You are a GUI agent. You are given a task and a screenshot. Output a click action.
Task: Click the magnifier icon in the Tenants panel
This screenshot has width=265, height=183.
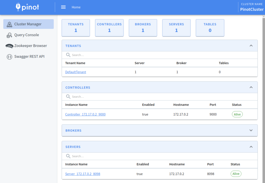point(68,55)
